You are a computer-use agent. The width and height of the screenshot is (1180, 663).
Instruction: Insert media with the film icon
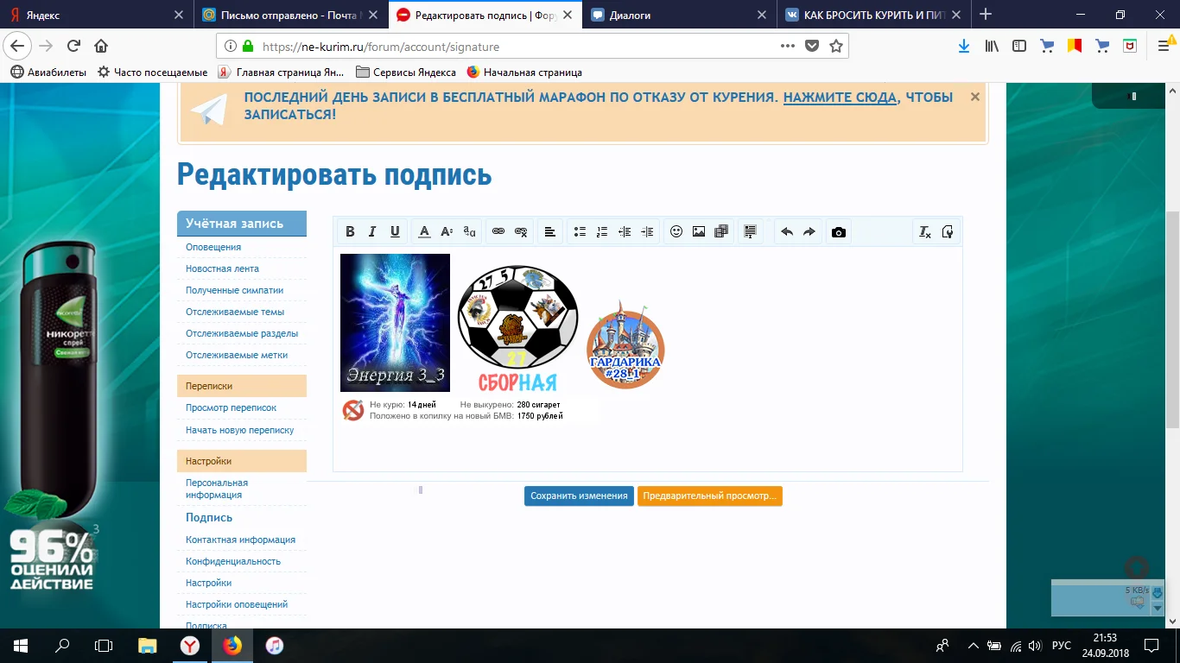(x=721, y=231)
